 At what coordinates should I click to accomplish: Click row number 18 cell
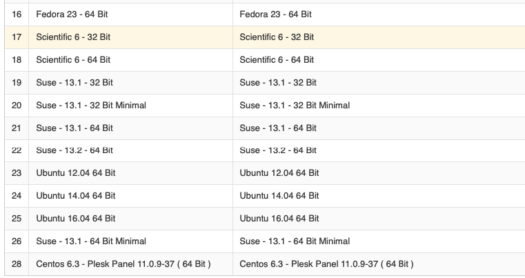[17, 60]
